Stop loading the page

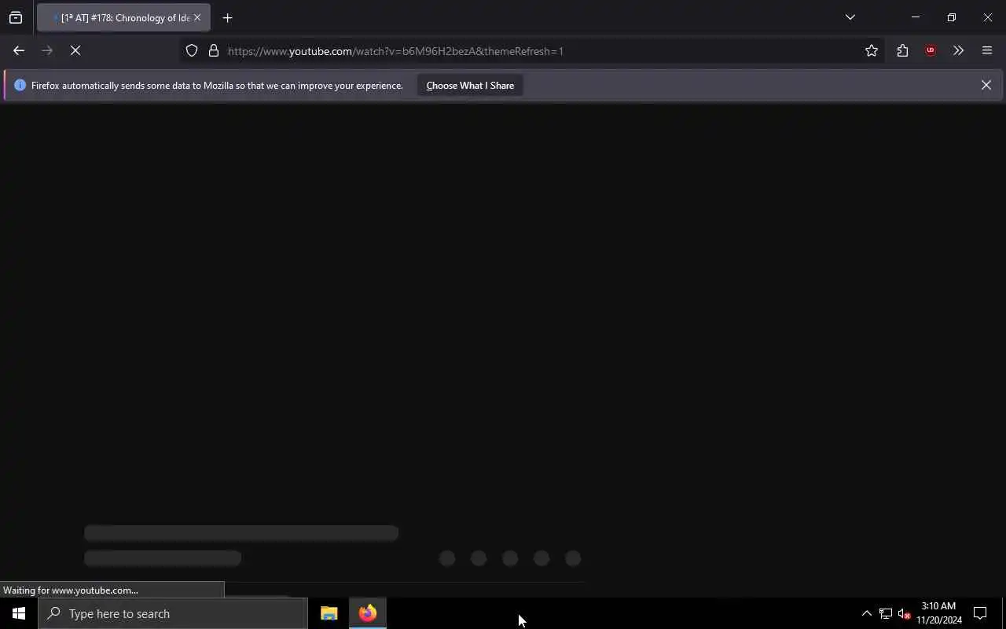(75, 50)
